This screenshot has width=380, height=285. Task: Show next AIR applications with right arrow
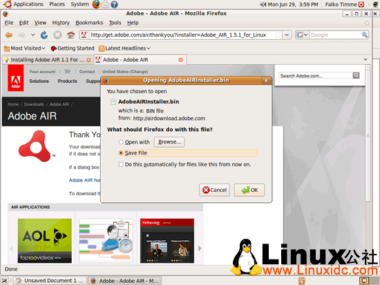(x=200, y=248)
